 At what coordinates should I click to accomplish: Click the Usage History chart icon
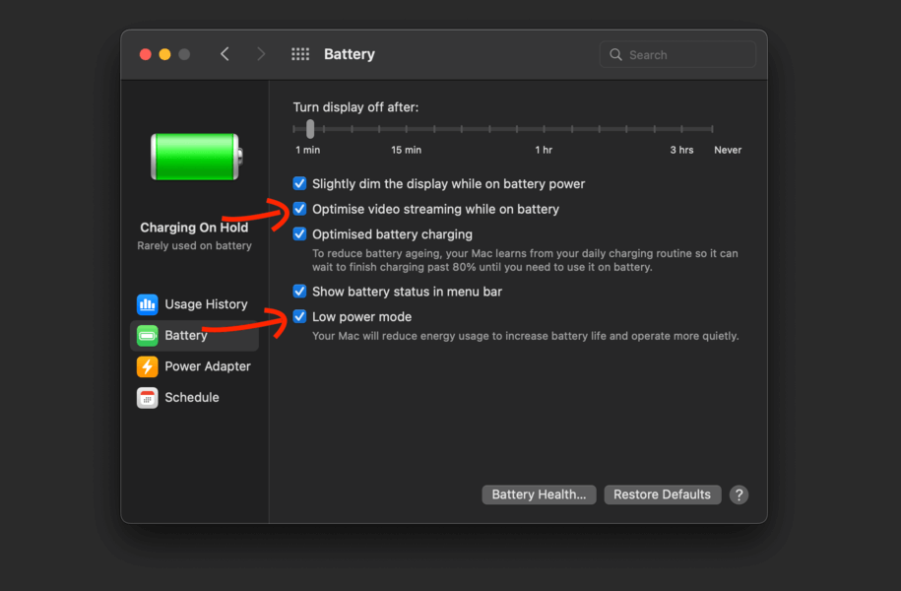coord(147,304)
